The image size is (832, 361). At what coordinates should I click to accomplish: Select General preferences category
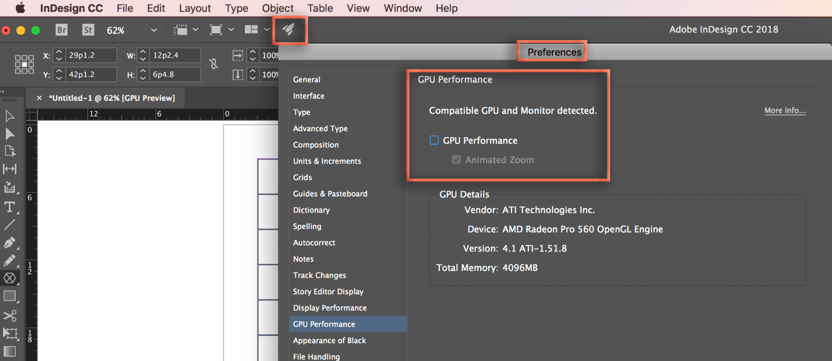pos(307,80)
